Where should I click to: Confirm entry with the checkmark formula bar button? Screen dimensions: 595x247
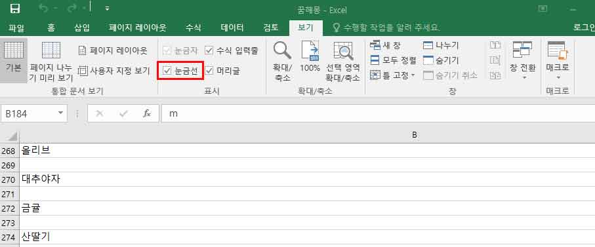[x=123, y=113]
